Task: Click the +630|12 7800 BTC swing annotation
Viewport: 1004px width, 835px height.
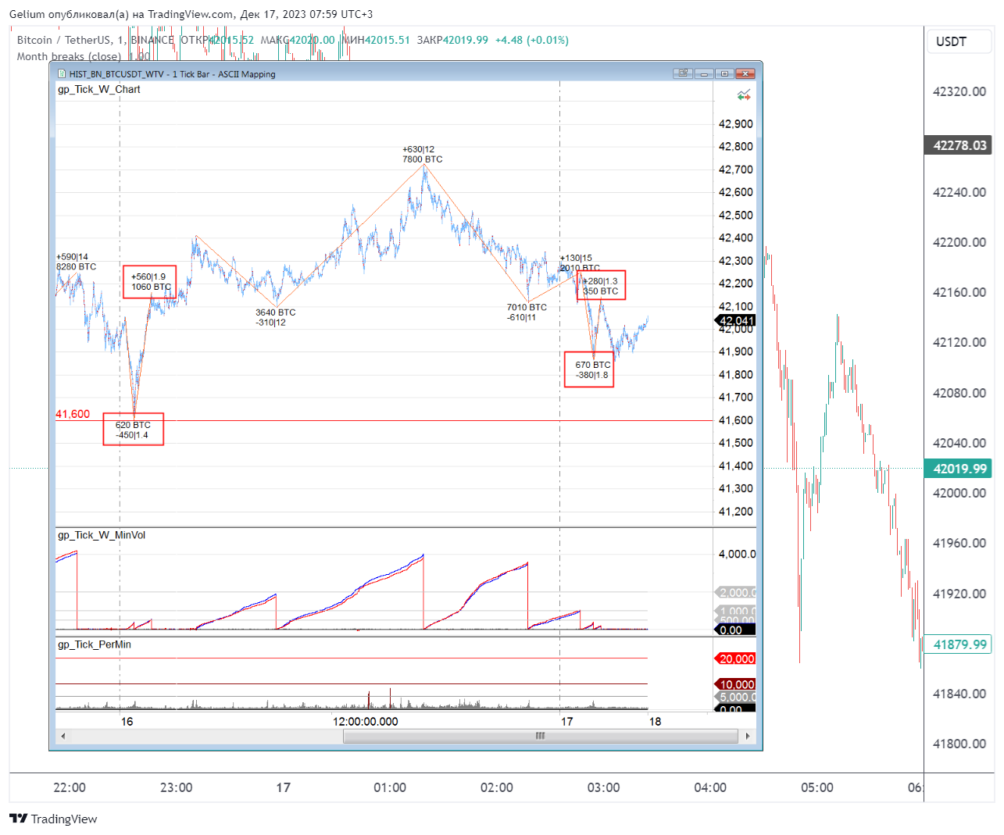Action: click(x=422, y=154)
